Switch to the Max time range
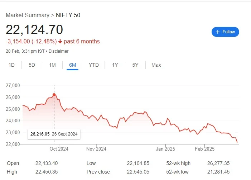Screen dimensions: 251x180 tap(156, 65)
